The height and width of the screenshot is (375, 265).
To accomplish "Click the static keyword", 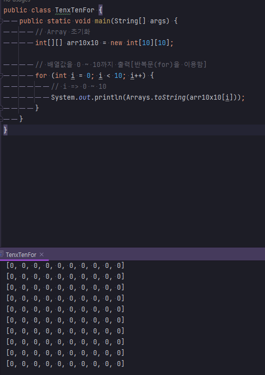I will pos(59,21).
